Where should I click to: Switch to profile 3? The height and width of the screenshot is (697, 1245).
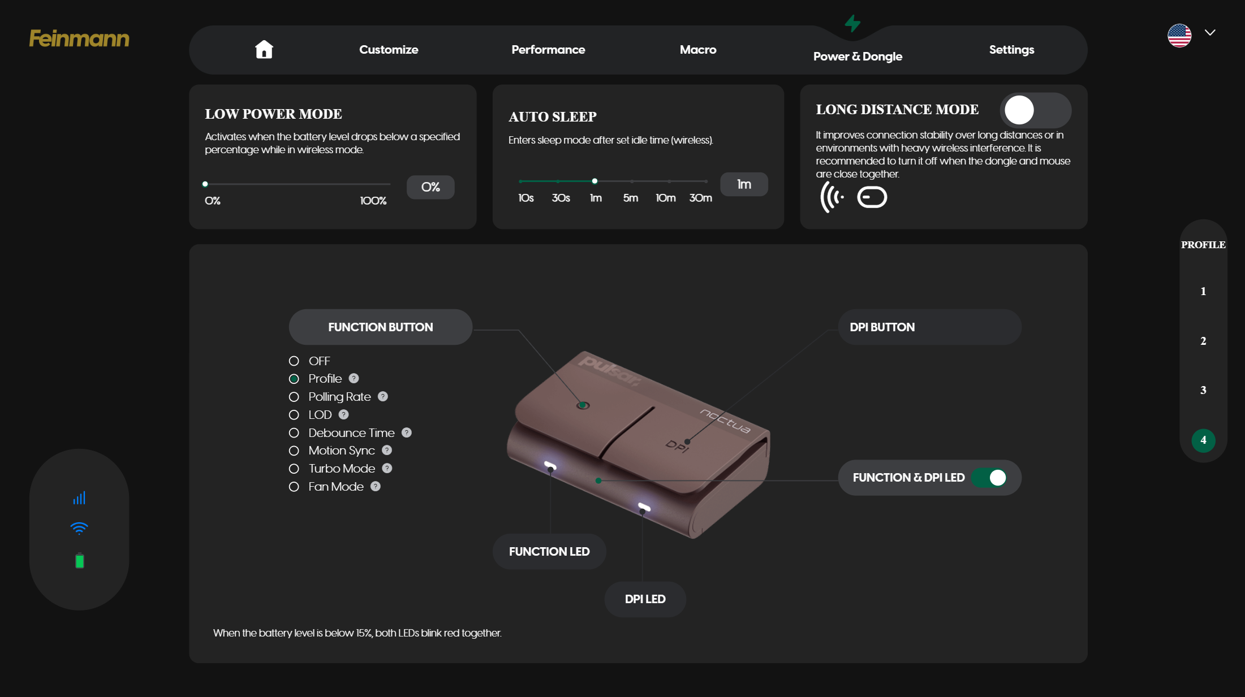tap(1203, 390)
